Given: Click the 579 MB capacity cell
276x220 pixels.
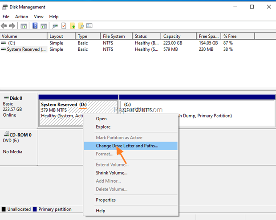Looking at the screenshot, I should coord(170,49).
